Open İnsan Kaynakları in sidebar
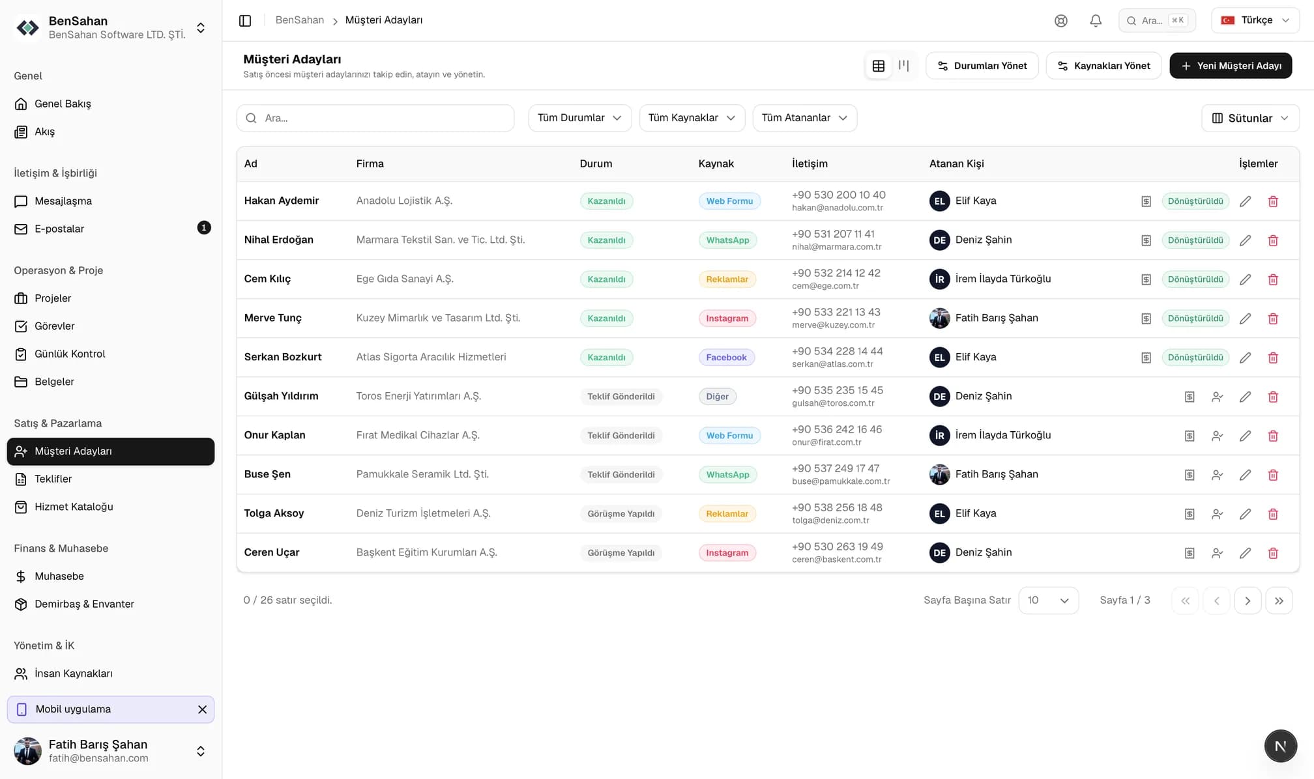The image size is (1314, 779). [x=111, y=673]
